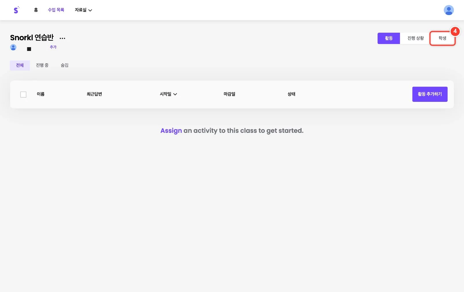The image size is (464, 292).
Task: Open the 학생 tab button
Action: click(x=442, y=38)
